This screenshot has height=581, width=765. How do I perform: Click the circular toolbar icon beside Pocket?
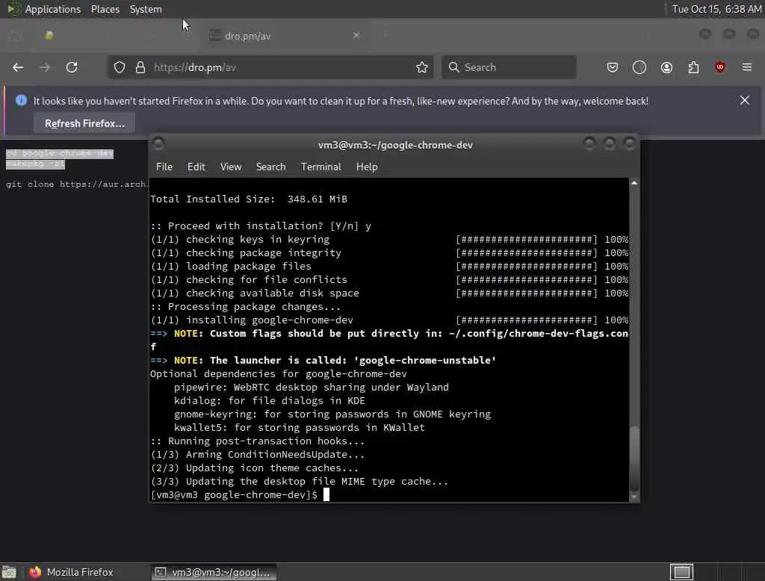click(x=639, y=67)
